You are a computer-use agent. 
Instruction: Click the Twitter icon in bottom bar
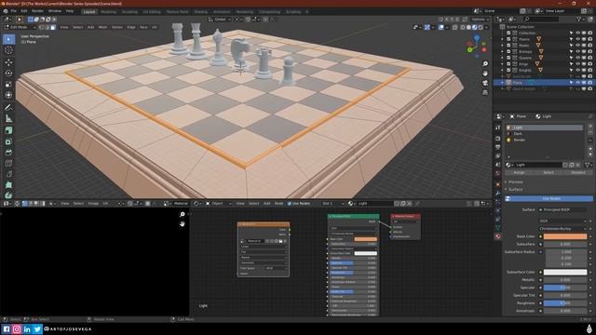37,328
